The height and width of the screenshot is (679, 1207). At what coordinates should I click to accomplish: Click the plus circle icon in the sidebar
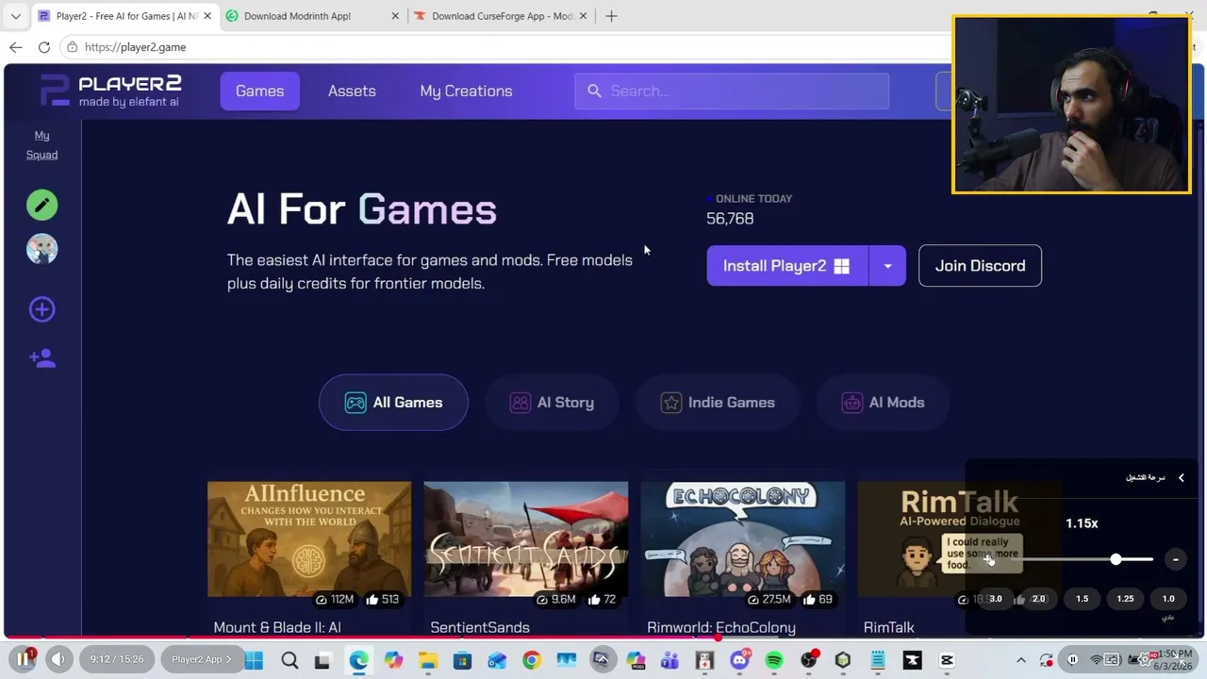pyautogui.click(x=41, y=309)
